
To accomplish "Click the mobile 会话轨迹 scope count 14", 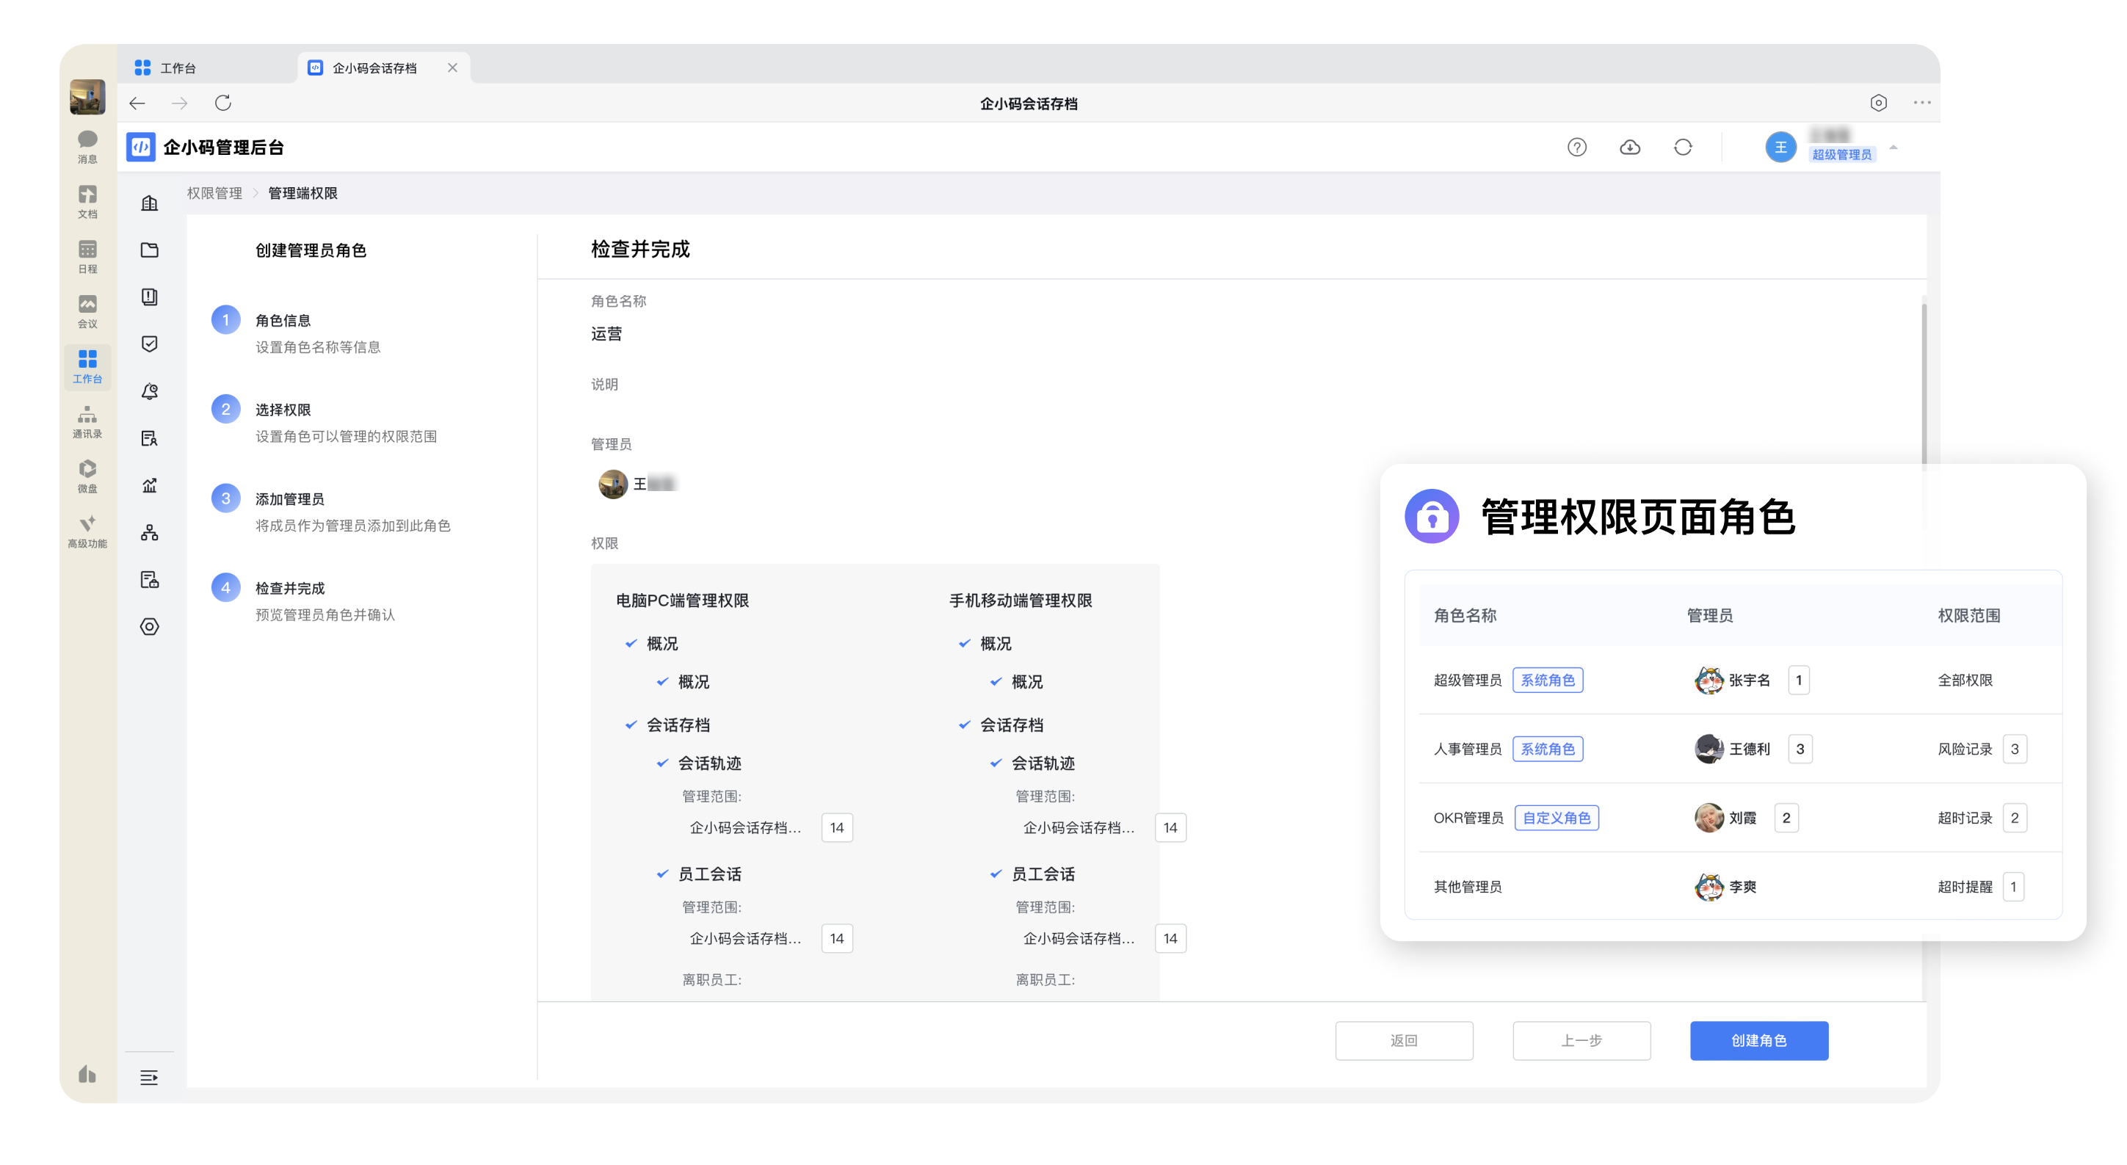I will (x=1171, y=827).
